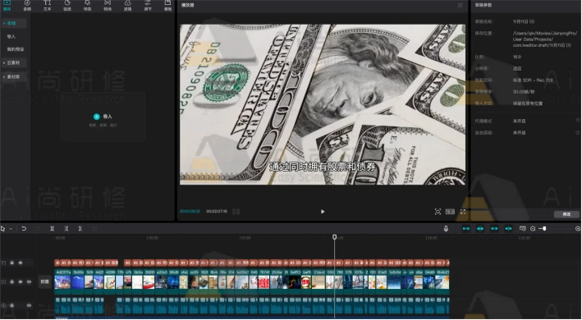Expand the 云素材 section in sidebar
The width and height of the screenshot is (582, 320).
click(14, 63)
